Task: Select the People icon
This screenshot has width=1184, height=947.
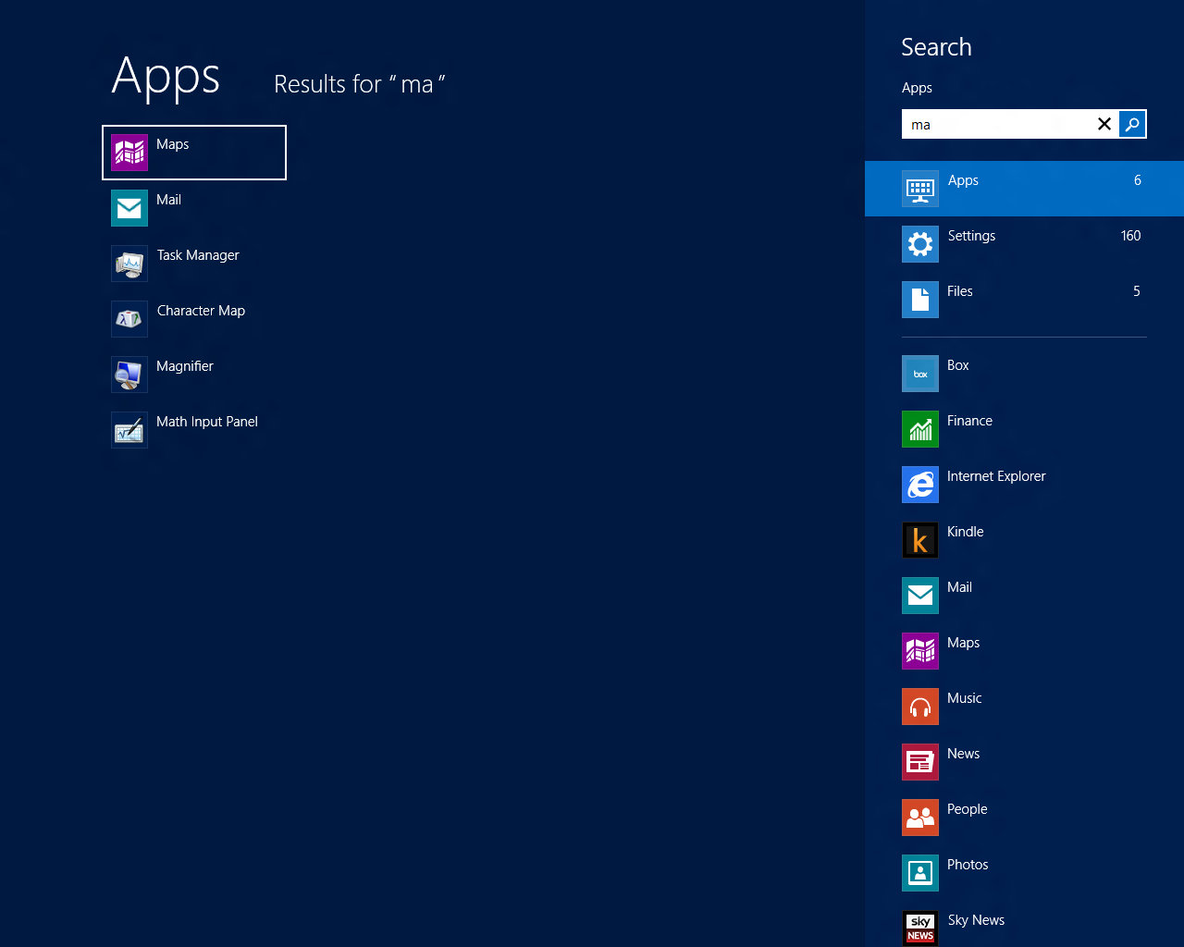Action: click(920, 818)
